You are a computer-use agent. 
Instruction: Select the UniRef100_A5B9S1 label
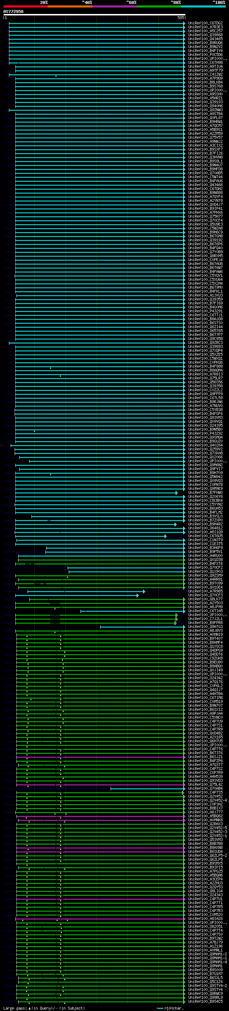pos(205,129)
